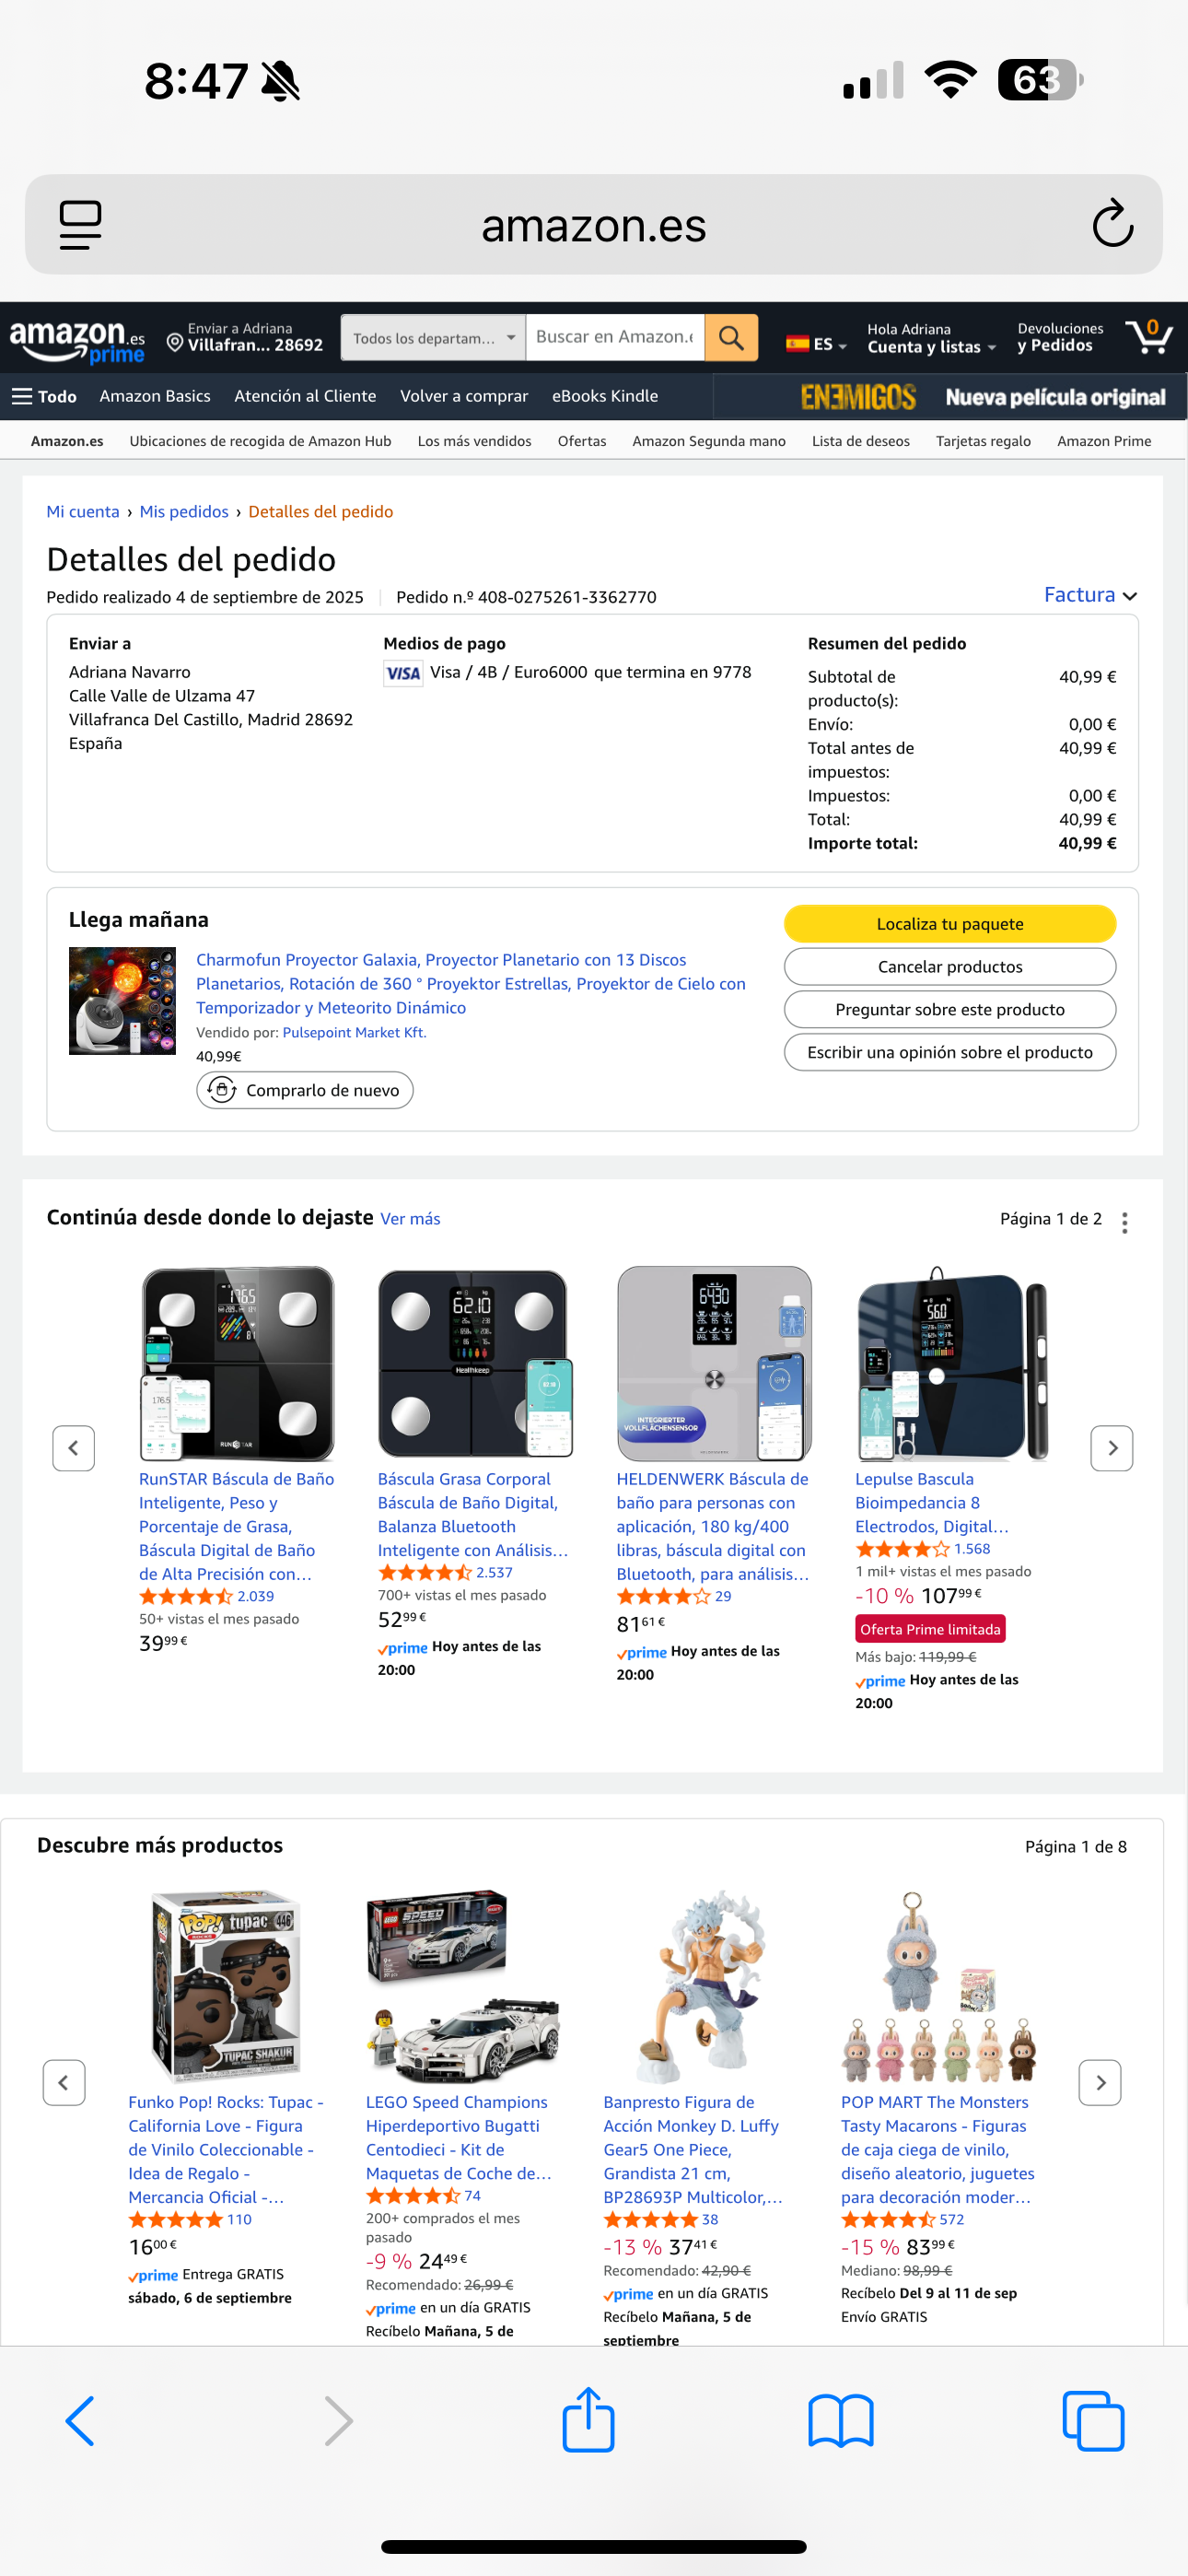The width and height of the screenshot is (1188, 2576).
Task: Click the Mis pedidos breadcrumb link
Action: (184, 511)
